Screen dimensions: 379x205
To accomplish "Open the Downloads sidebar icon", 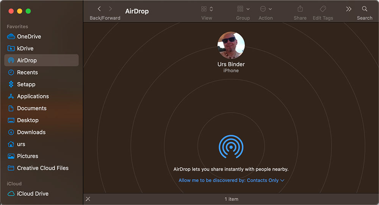I will [11, 132].
